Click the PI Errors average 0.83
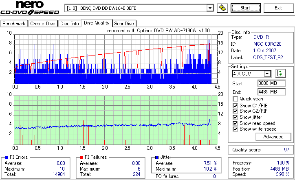The height and width of the screenshot is (180, 295). tap(61, 163)
